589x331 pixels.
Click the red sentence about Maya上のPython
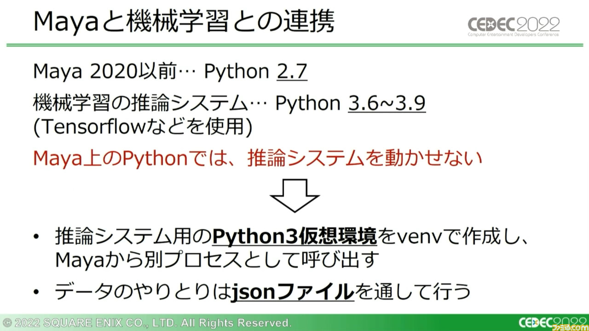(258, 159)
